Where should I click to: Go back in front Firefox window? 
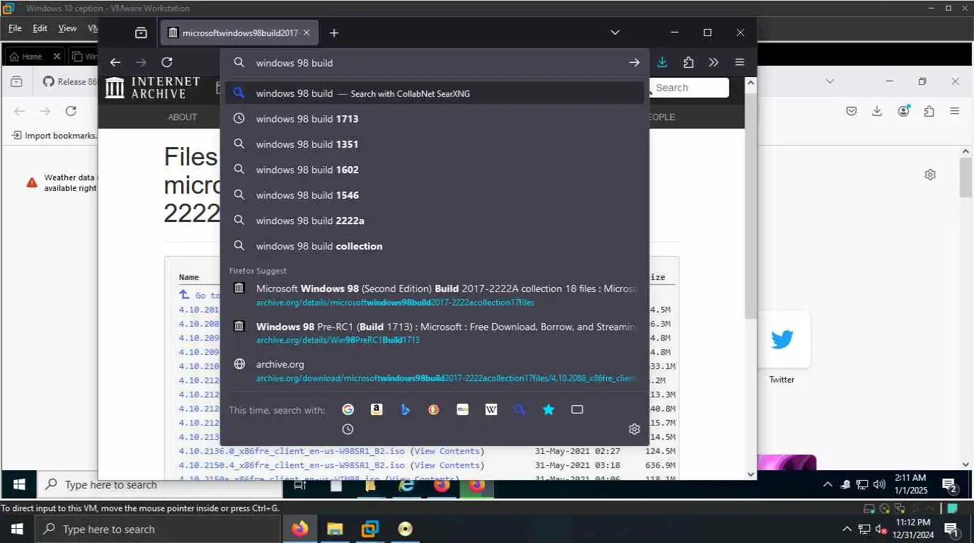115,62
